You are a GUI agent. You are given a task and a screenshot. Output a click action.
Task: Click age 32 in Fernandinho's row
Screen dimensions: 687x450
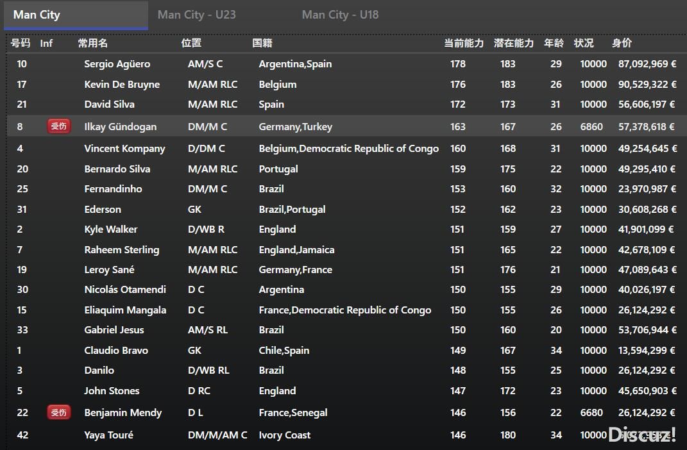tap(556, 189)
